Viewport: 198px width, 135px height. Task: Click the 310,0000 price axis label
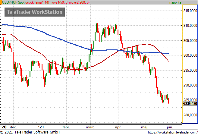(190, 26)
